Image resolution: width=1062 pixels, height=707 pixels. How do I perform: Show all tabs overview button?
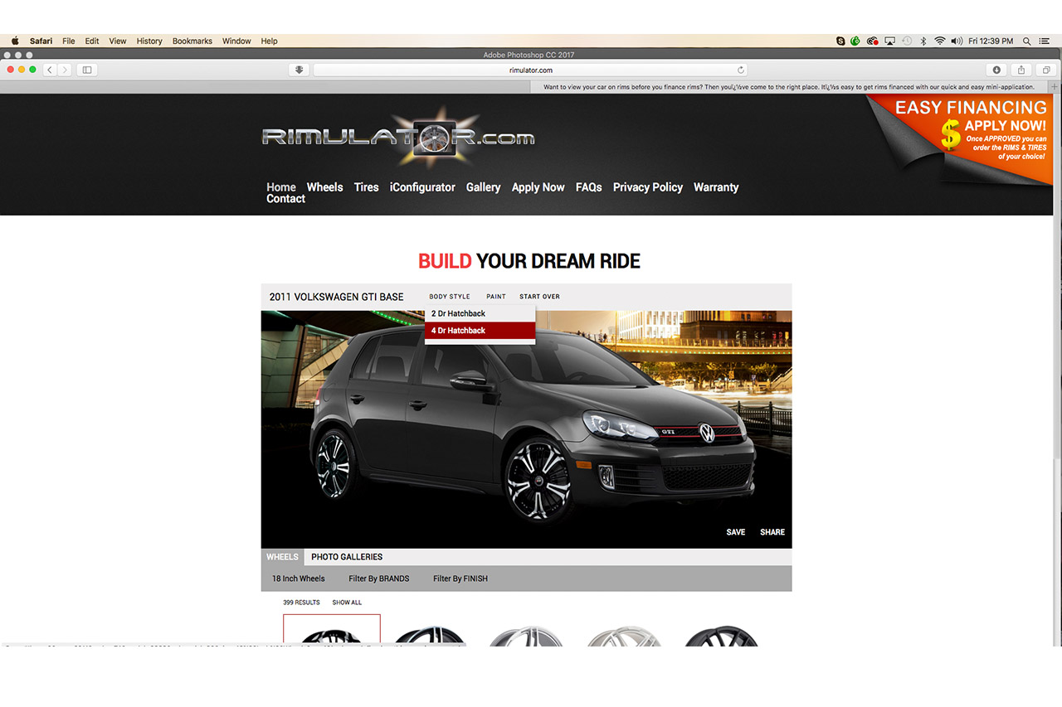[x=1046, y=70]
